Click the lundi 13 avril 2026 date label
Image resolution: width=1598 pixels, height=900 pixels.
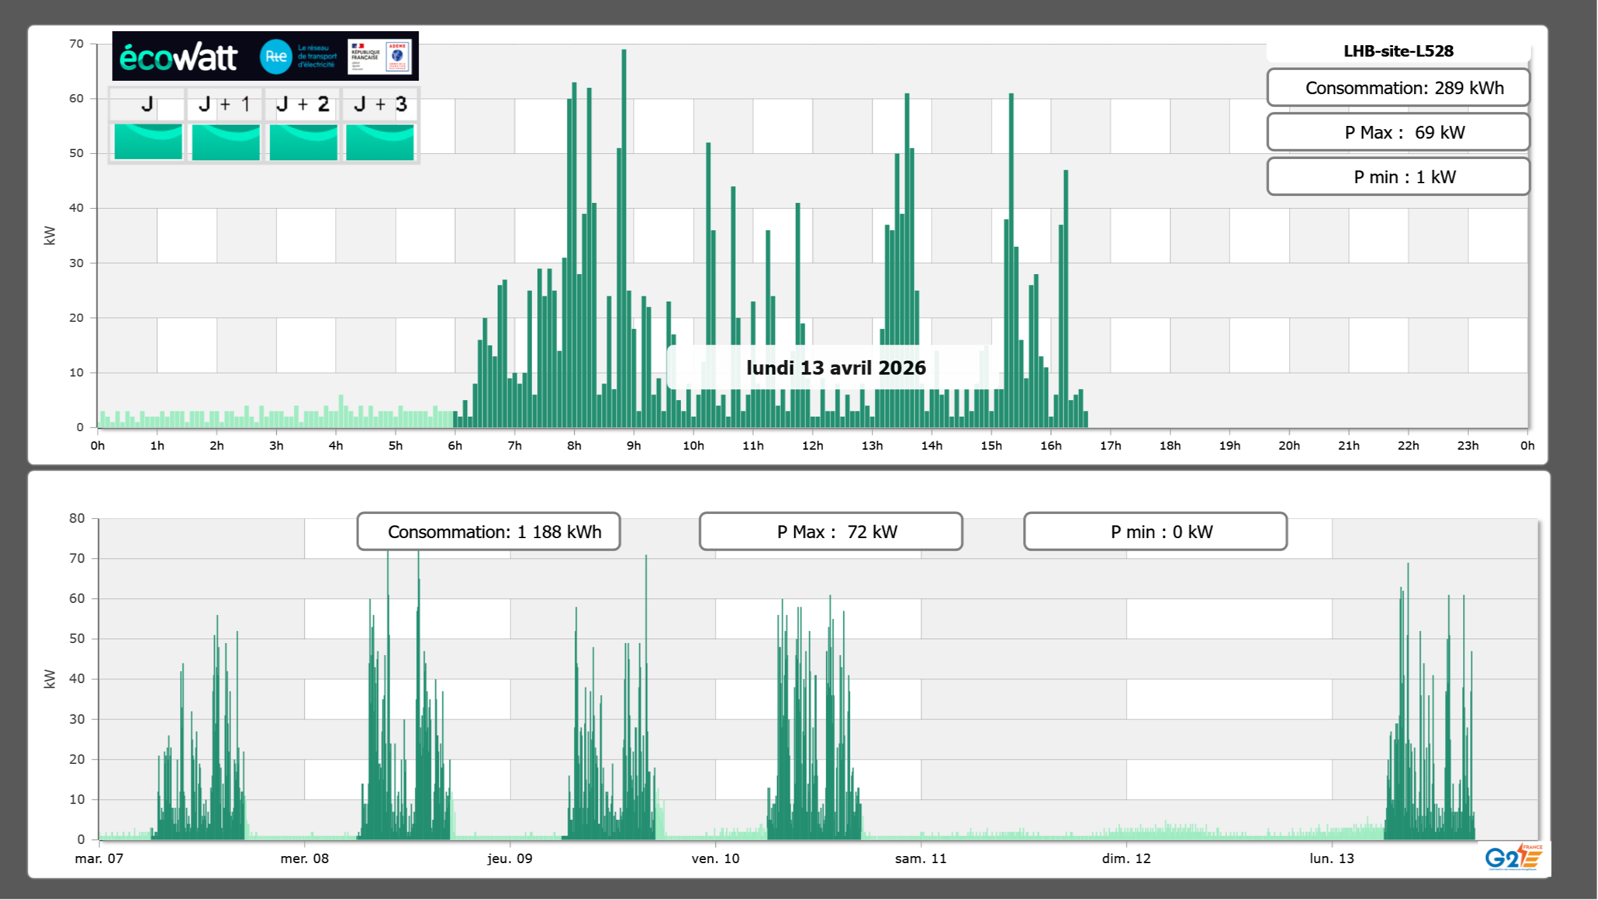point(836,368)
